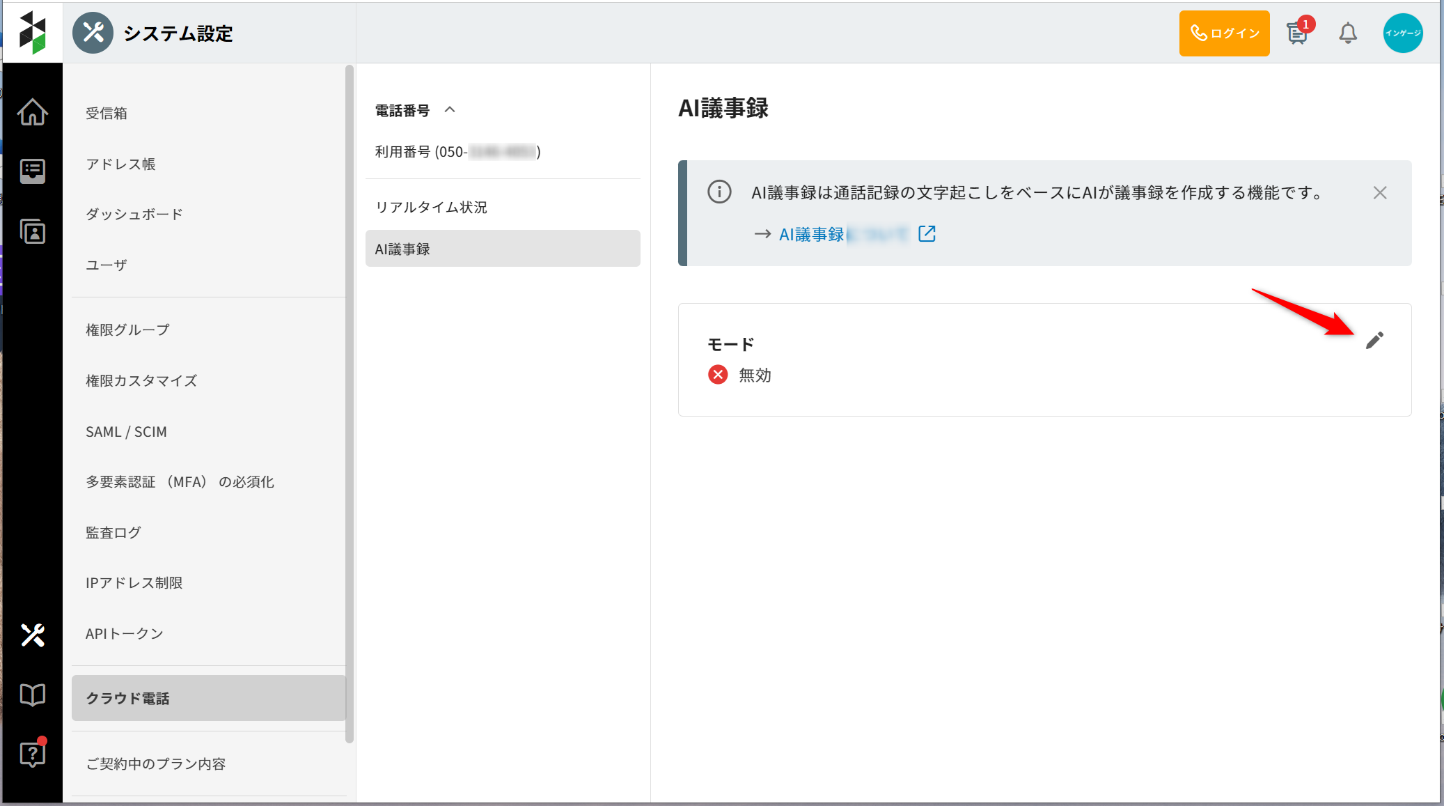
Task: Open the home icon in left rail
Action: (33, 112)
